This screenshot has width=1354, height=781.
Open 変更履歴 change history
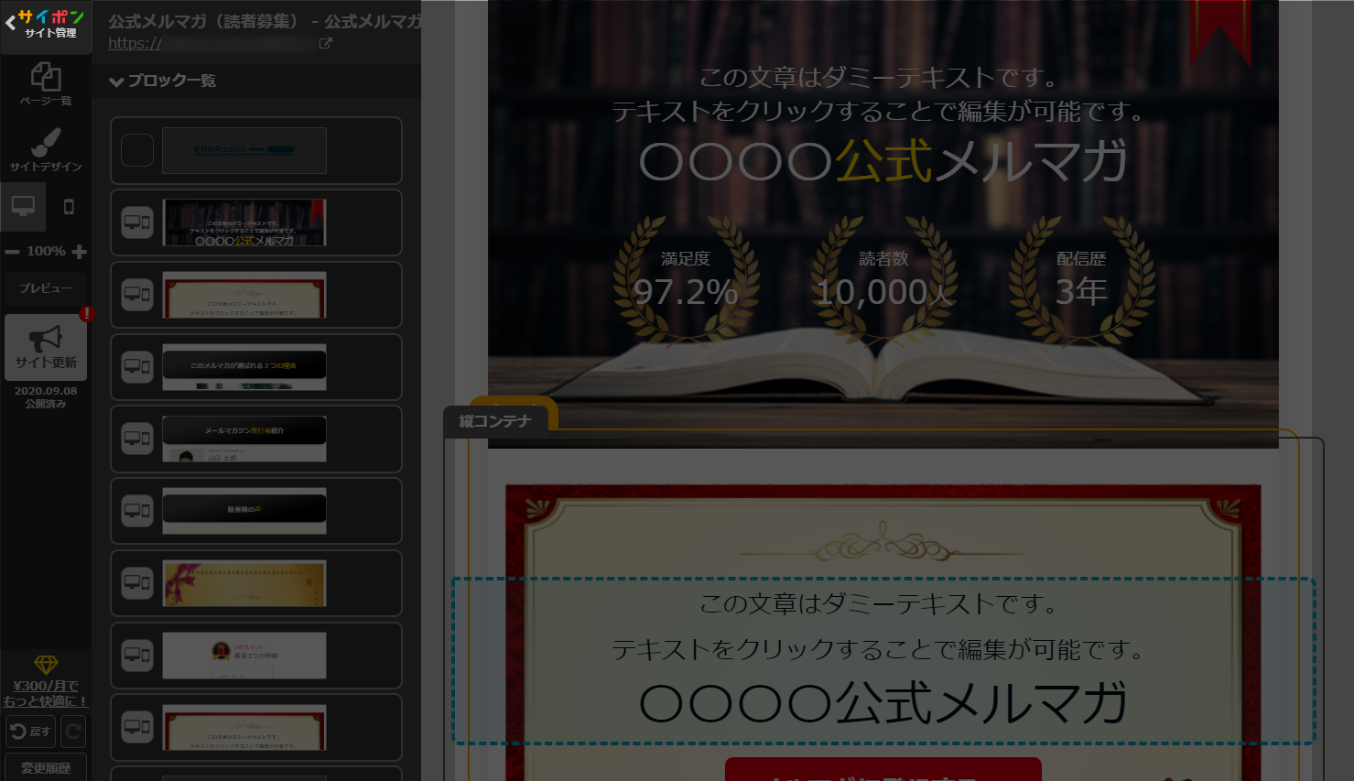click(x=46, y=768)
